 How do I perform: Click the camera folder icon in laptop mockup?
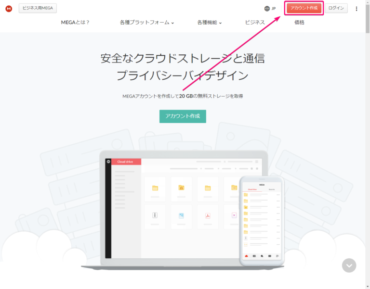click(181, 188)
